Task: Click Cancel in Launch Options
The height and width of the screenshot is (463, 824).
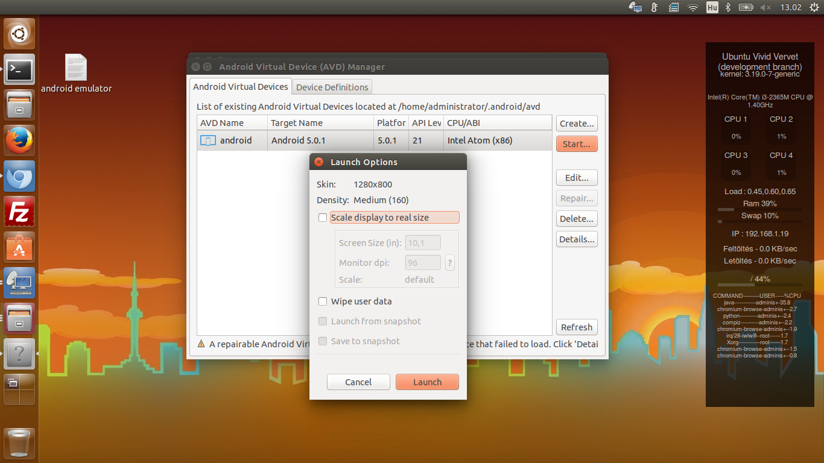Action: (358, 382)
